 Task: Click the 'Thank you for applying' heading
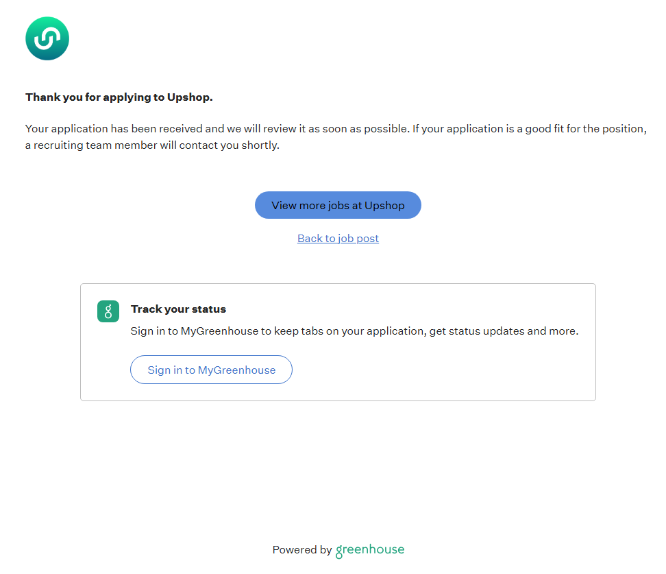click(119, 97)
